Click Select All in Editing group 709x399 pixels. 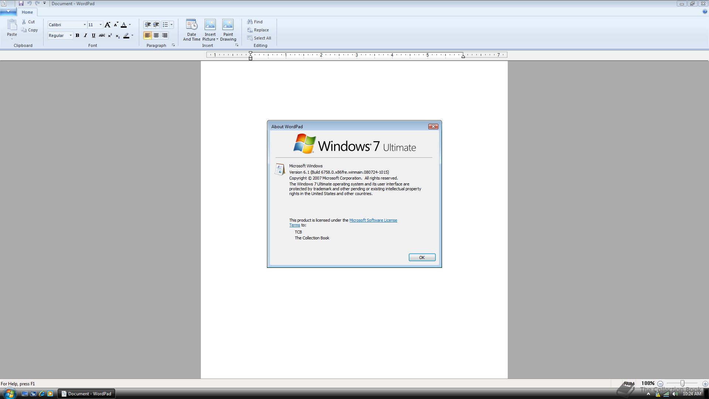click(259, 38)
